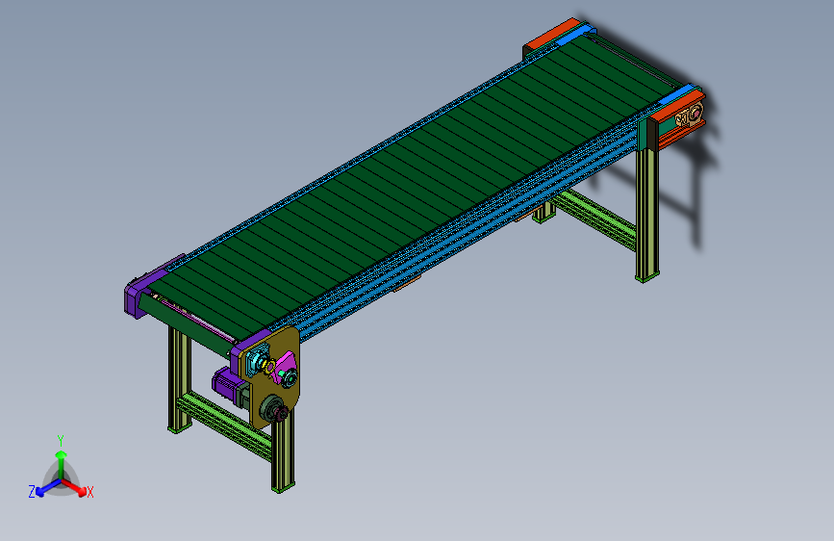834x541 pixels.
Task: Select the beige bearing on the orange end cap
Action: (690, 115)
